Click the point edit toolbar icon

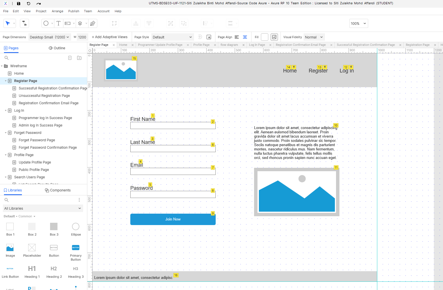click(x=114, y=23)
